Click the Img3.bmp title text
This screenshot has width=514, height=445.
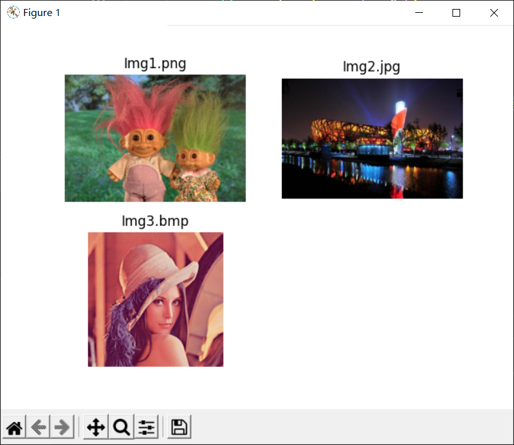(x=155, y=221)
